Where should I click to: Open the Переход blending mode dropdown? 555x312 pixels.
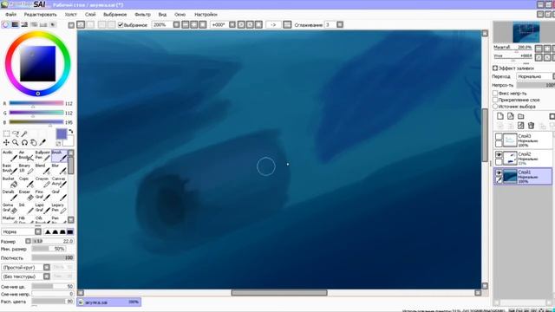(x=535, y=76)
